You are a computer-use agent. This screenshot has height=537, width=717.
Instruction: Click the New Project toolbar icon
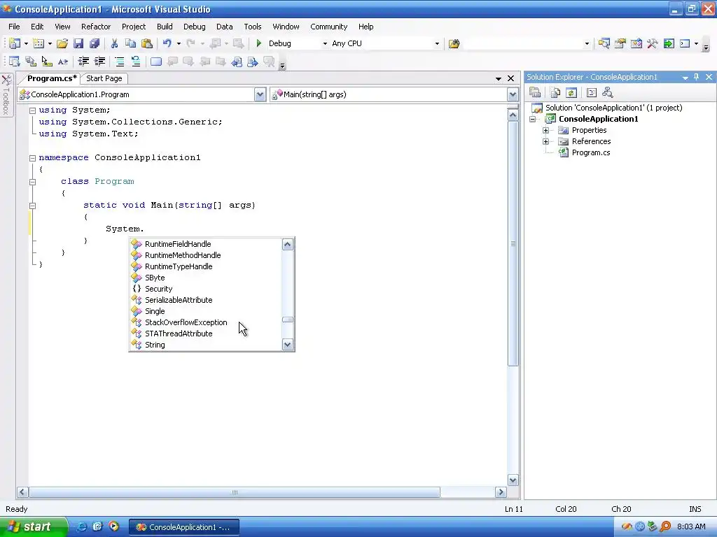point(15,43)
